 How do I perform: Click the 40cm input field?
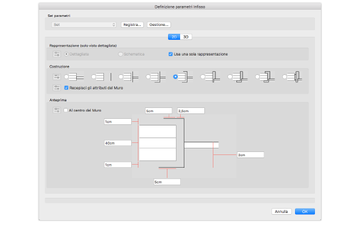coord(118,143)
